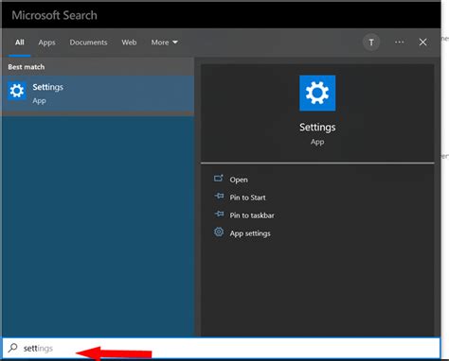This screenshot has width=449, height=361.
Task: Choose Pin to taskbar
Action: (252, 215)
